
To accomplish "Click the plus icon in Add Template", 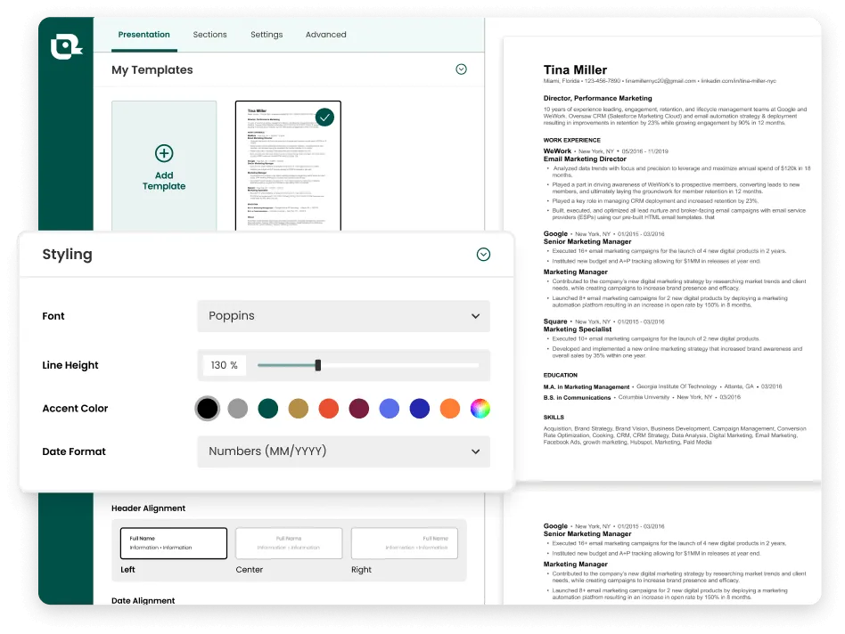I will (x=164, y=153).
